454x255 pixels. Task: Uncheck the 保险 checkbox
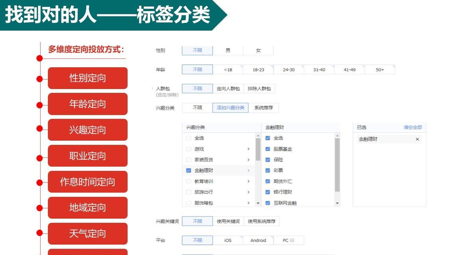(x=268, y=160)
